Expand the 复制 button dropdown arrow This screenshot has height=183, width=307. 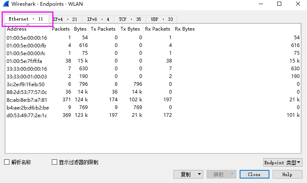tap(200, 174)
